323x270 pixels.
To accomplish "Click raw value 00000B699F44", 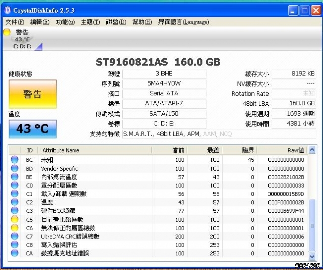I will (x=286, y=211).
